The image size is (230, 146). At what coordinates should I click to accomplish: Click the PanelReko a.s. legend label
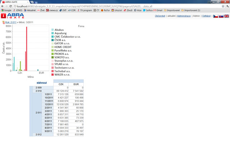click(63, 50)
